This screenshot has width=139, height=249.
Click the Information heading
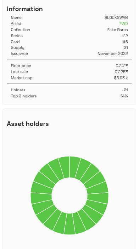25,9
